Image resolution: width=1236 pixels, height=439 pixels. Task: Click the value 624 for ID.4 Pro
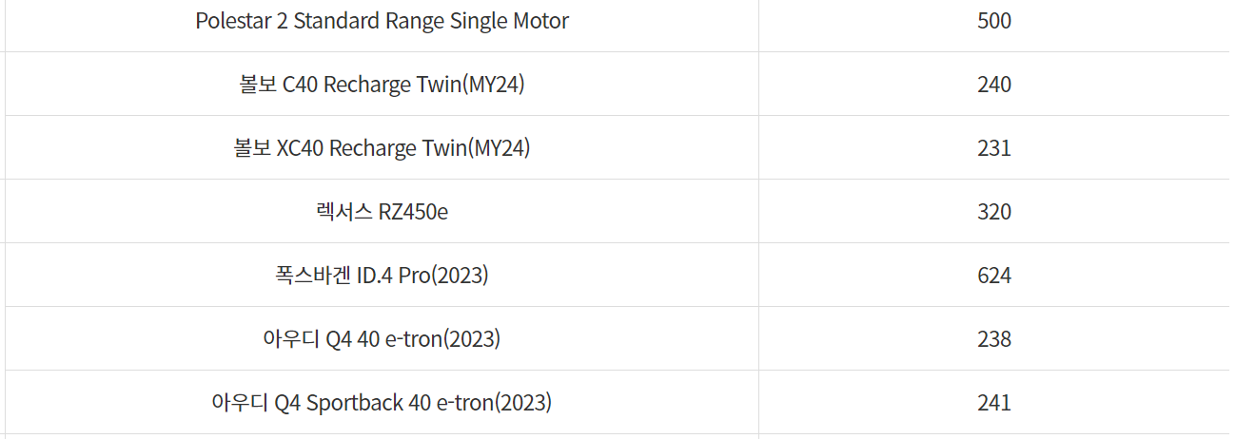coord(993,276)
